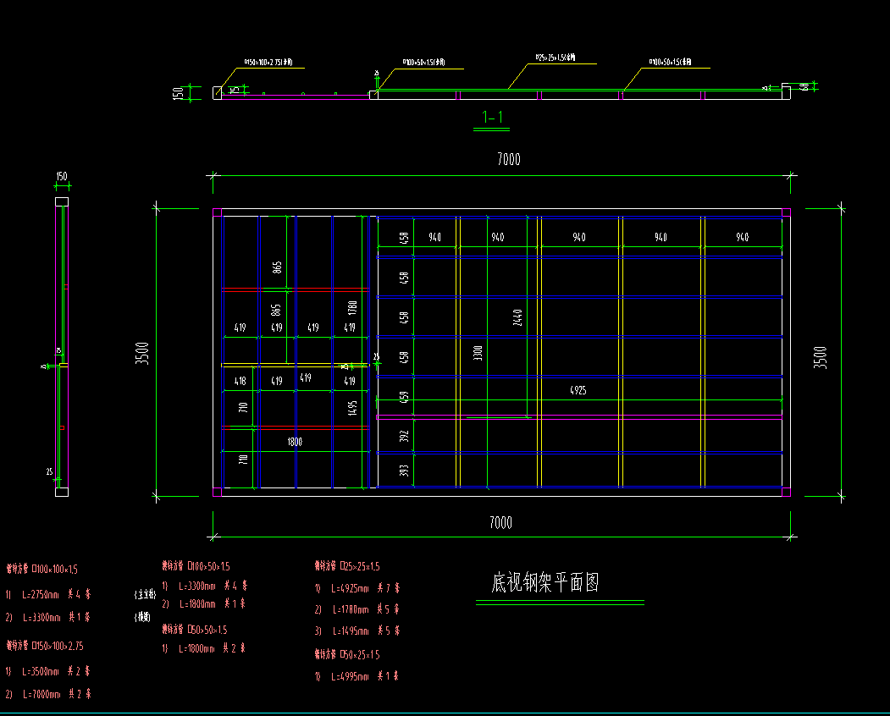The image size is (890, 716).
Task: Click the (主立柱) annotation label
Action: tap(146, 595)
